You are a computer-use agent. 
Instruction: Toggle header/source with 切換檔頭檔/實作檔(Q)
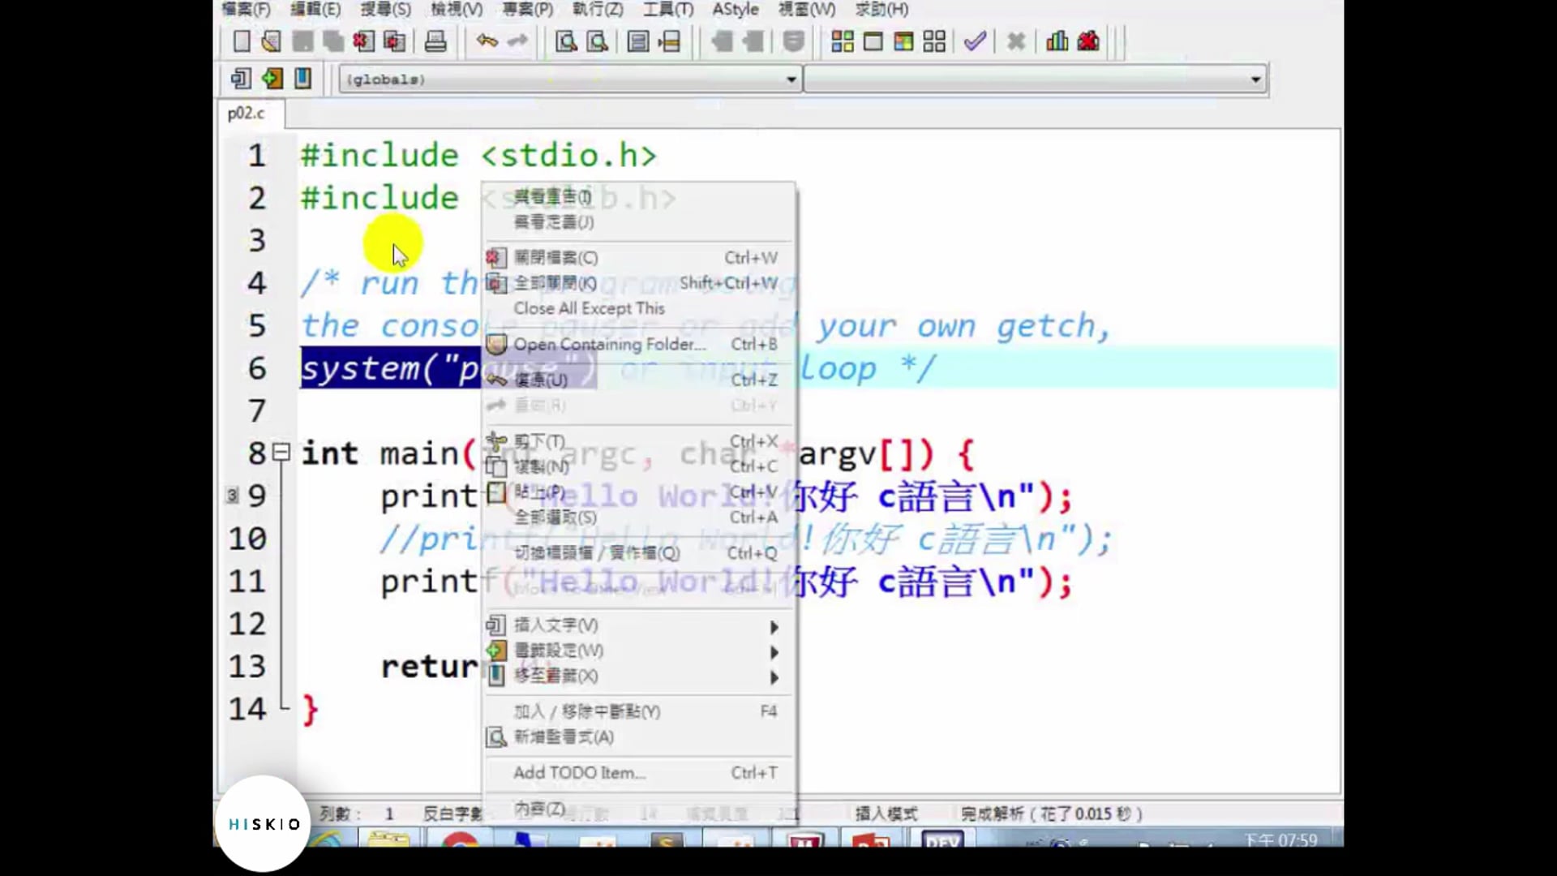pyautogui.click(x=594, y=552)
